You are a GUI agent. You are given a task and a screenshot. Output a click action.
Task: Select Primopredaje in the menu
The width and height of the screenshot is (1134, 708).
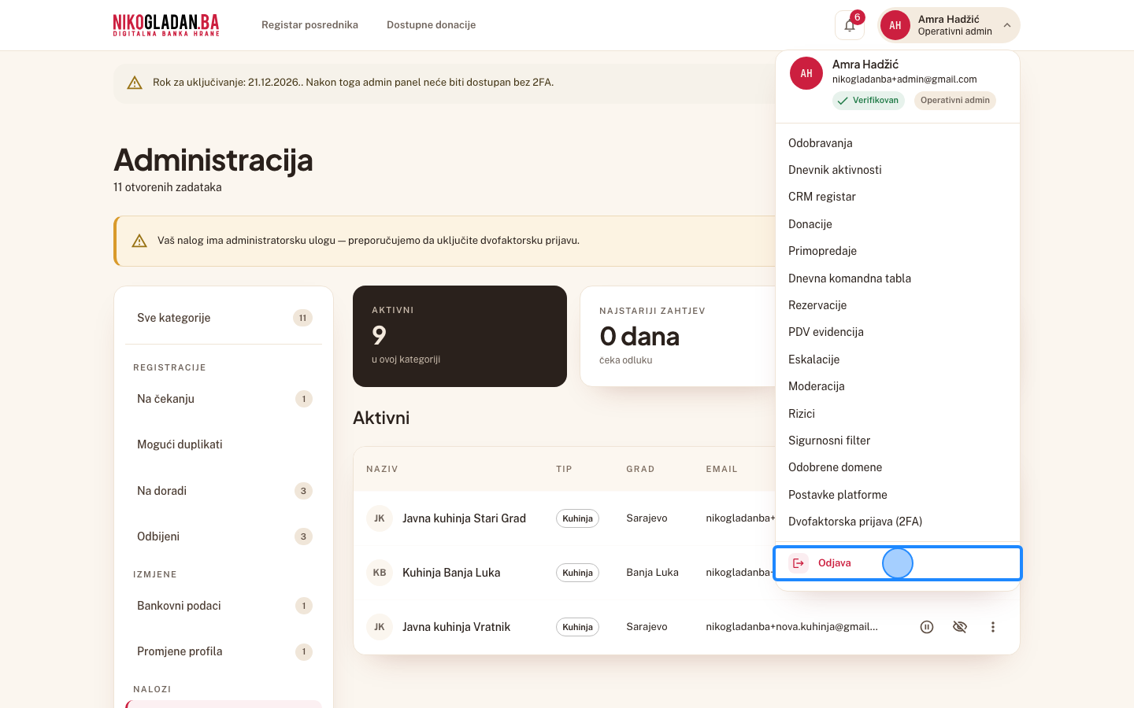898,251
